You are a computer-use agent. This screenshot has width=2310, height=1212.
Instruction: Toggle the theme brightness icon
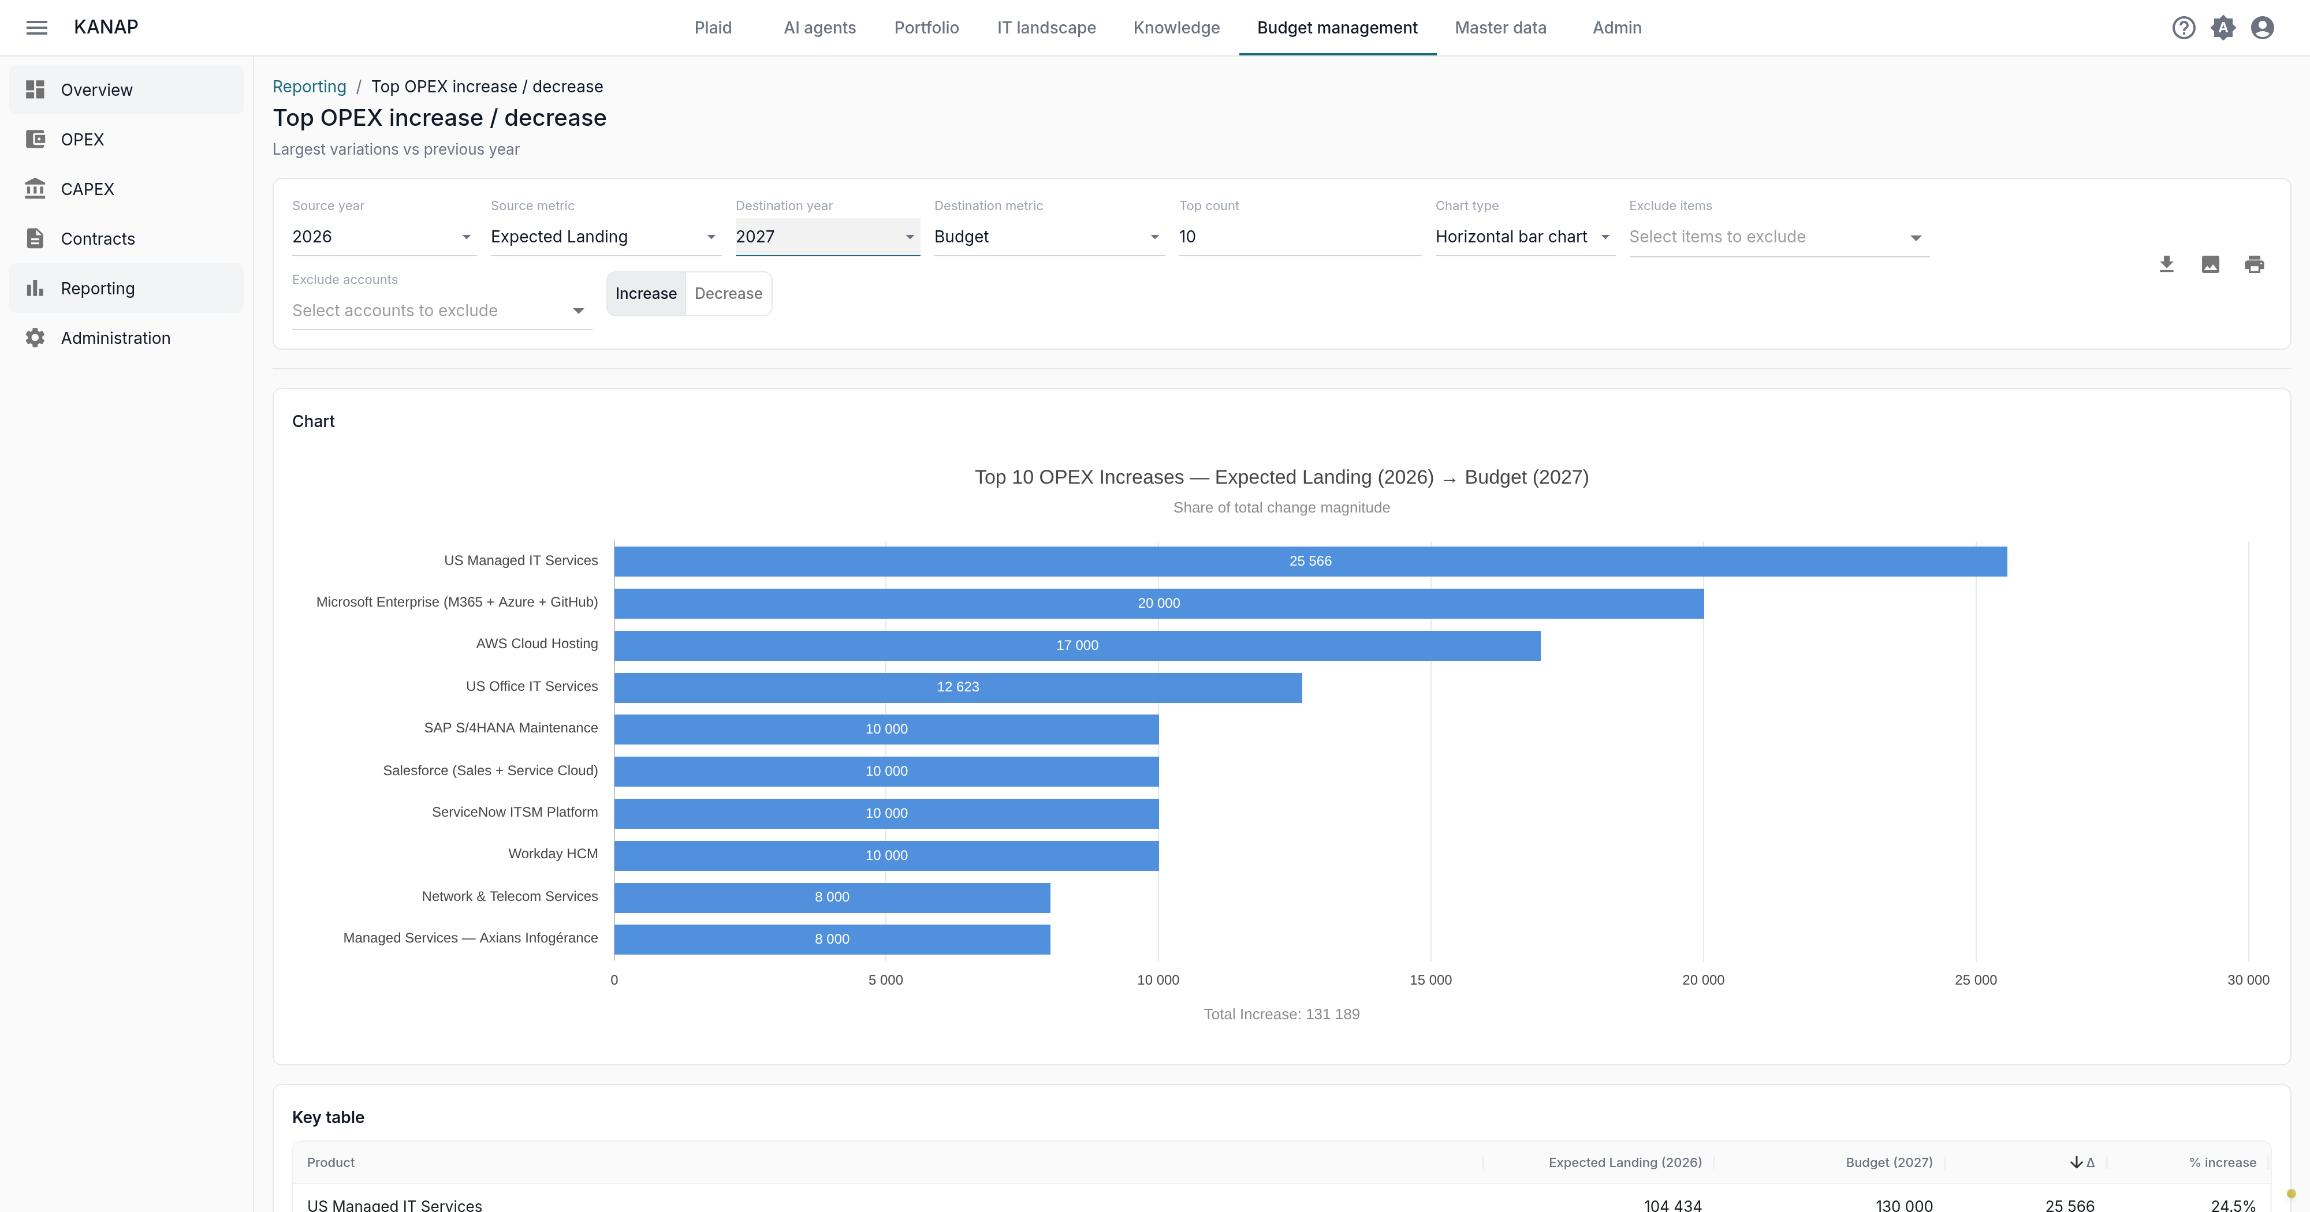pyautogui.click(x=2223, y=28)
